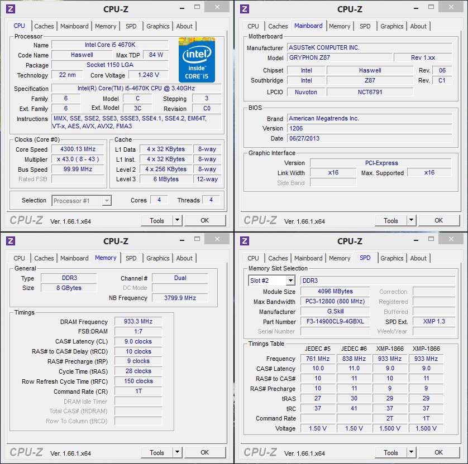Click the memory Size value 8 GBytes
This screenshot has width=468, height=464.
point(69,288)
